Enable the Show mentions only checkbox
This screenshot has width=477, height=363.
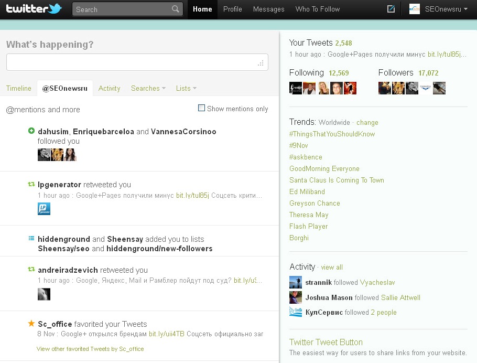[x=201, y=108]
